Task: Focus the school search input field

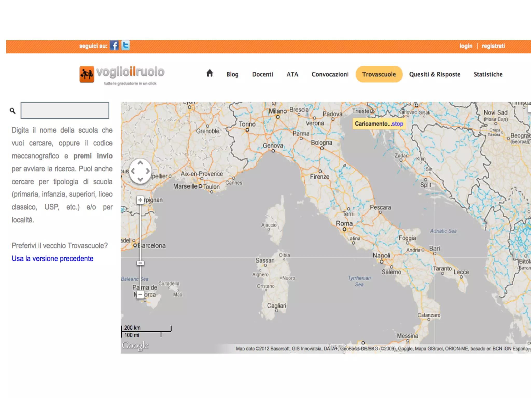Action: pos(65,110)
